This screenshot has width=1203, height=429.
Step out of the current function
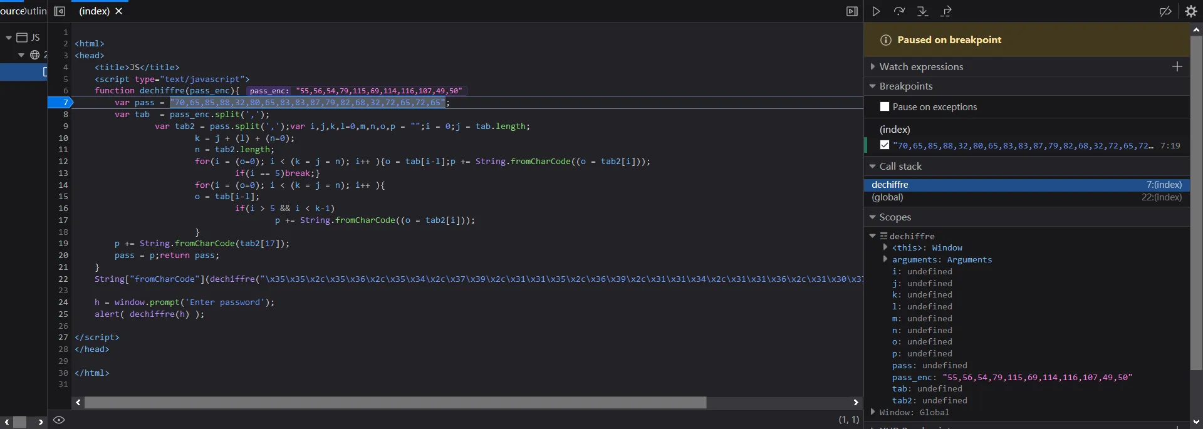[x=946, y=11]
